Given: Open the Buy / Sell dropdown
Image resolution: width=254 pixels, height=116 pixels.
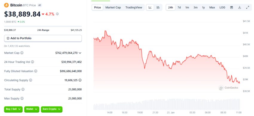Looking at the screenshot, I should pyautogui.click(x=13, y=109).
